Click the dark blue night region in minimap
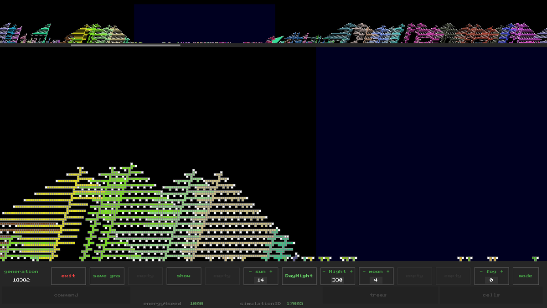The height and width of the screenshot is (308, 547). 205,24
